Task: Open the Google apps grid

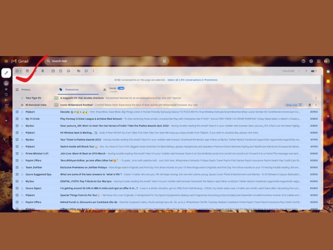Action: pyautogui.click(x=318, y=61)
